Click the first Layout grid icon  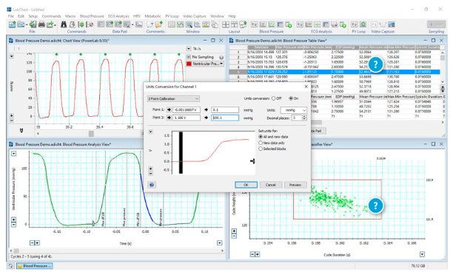[226, 24]
